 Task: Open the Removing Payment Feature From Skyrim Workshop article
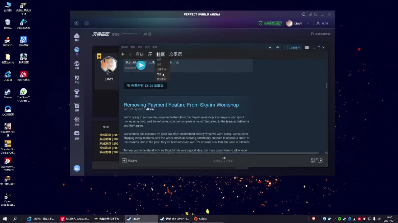181,105
